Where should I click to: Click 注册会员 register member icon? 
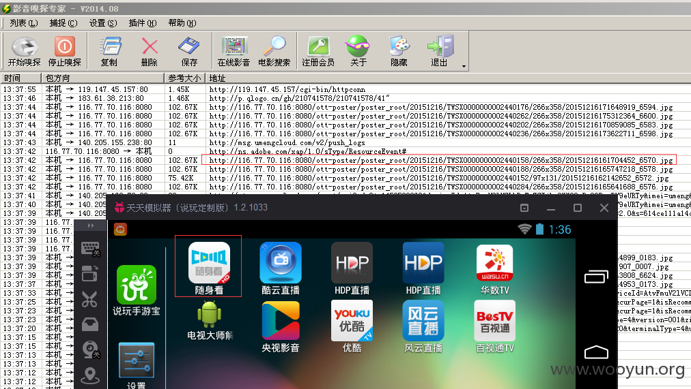tap(318, 51)
